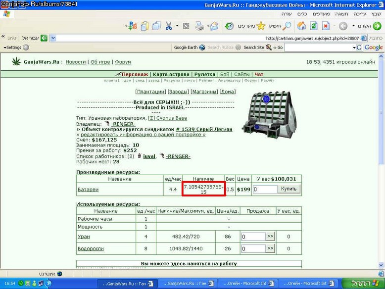Click the gray circle icon beside Settings
The image size is (385, 289).
coord(26,48)
